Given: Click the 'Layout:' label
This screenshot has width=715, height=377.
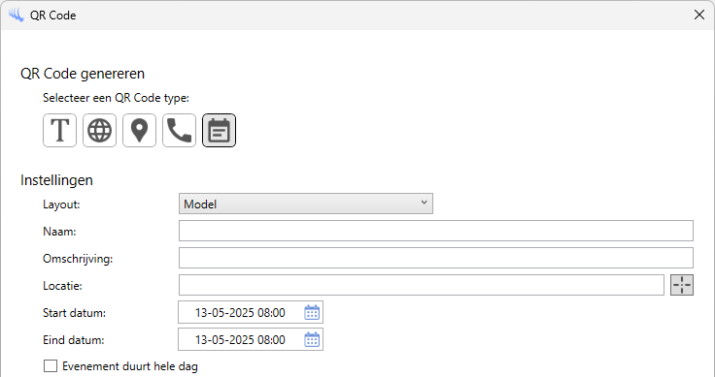Looking at the screenshot, I should click(61, 204).
